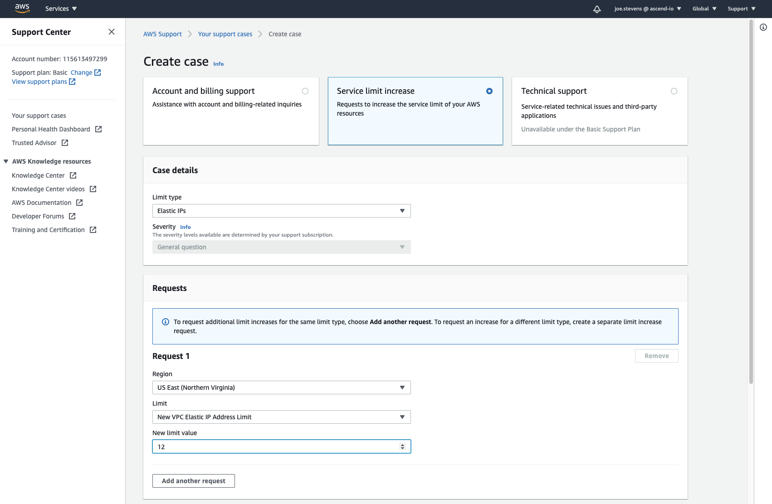Go to Your support cases breadcrumb

tap(225, 34)
